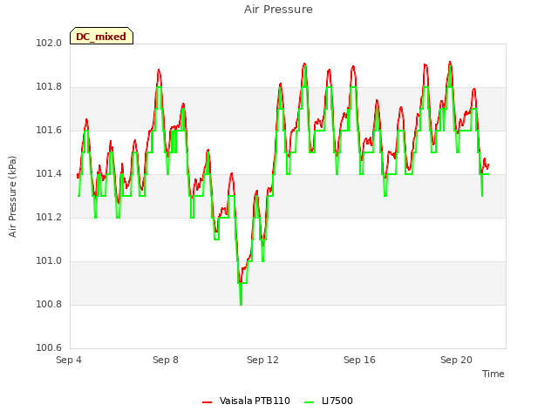Click the Time axis label
Screen dimensions: 558x418
click(x=493, y=374)
